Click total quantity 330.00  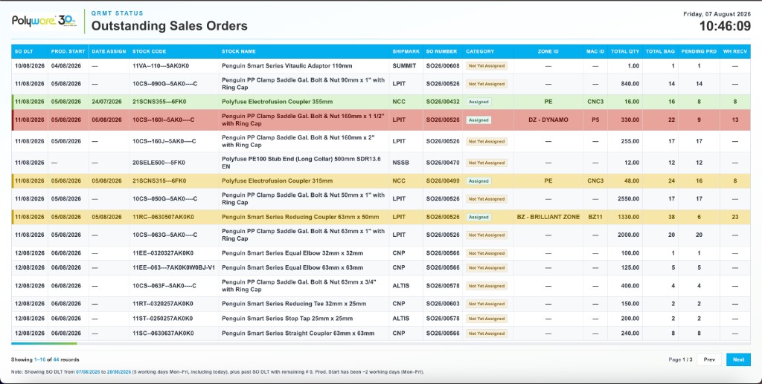(x=630, y=120)
